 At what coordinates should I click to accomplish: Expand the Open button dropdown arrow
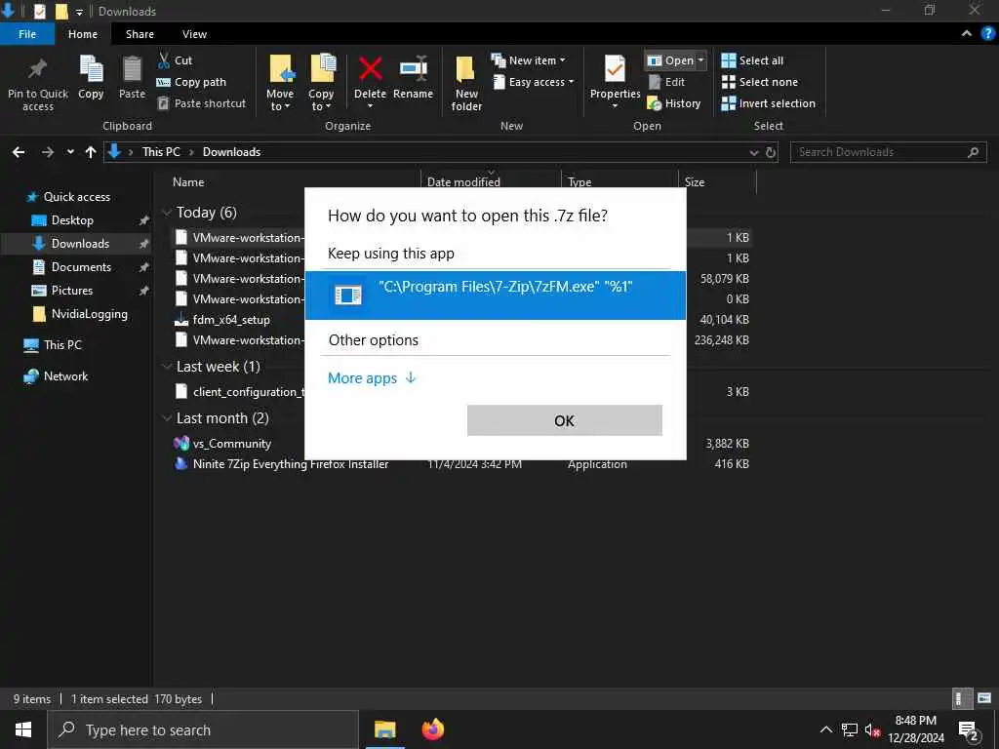pyautogui.click(x=700, y=60)
